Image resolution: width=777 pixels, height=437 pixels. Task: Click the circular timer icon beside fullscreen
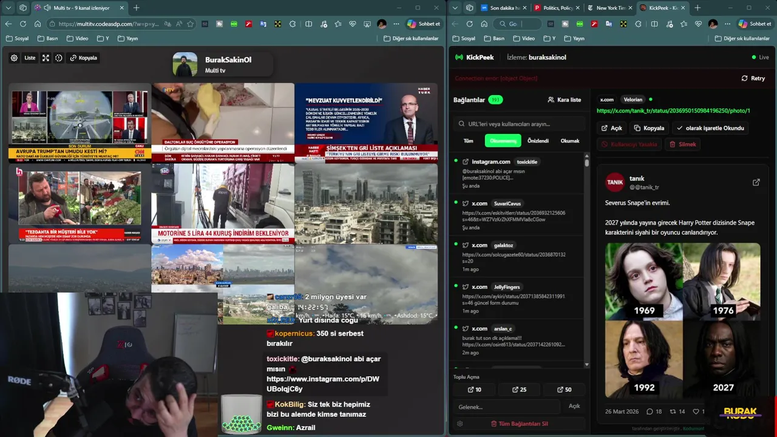pyautogui.click(x=59, y=58)
